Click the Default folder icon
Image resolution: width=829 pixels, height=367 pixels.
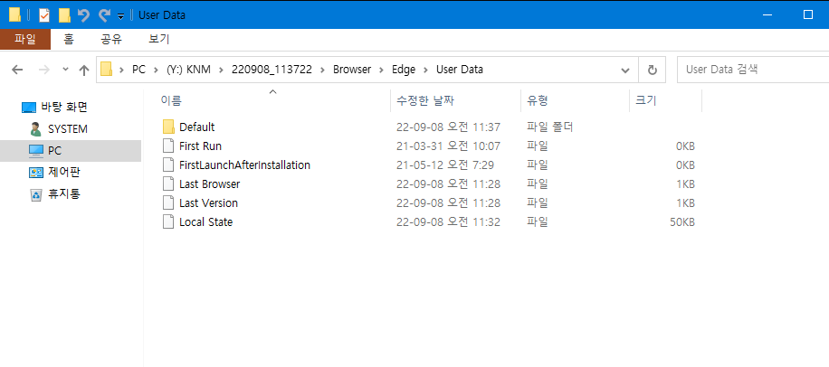168,127
